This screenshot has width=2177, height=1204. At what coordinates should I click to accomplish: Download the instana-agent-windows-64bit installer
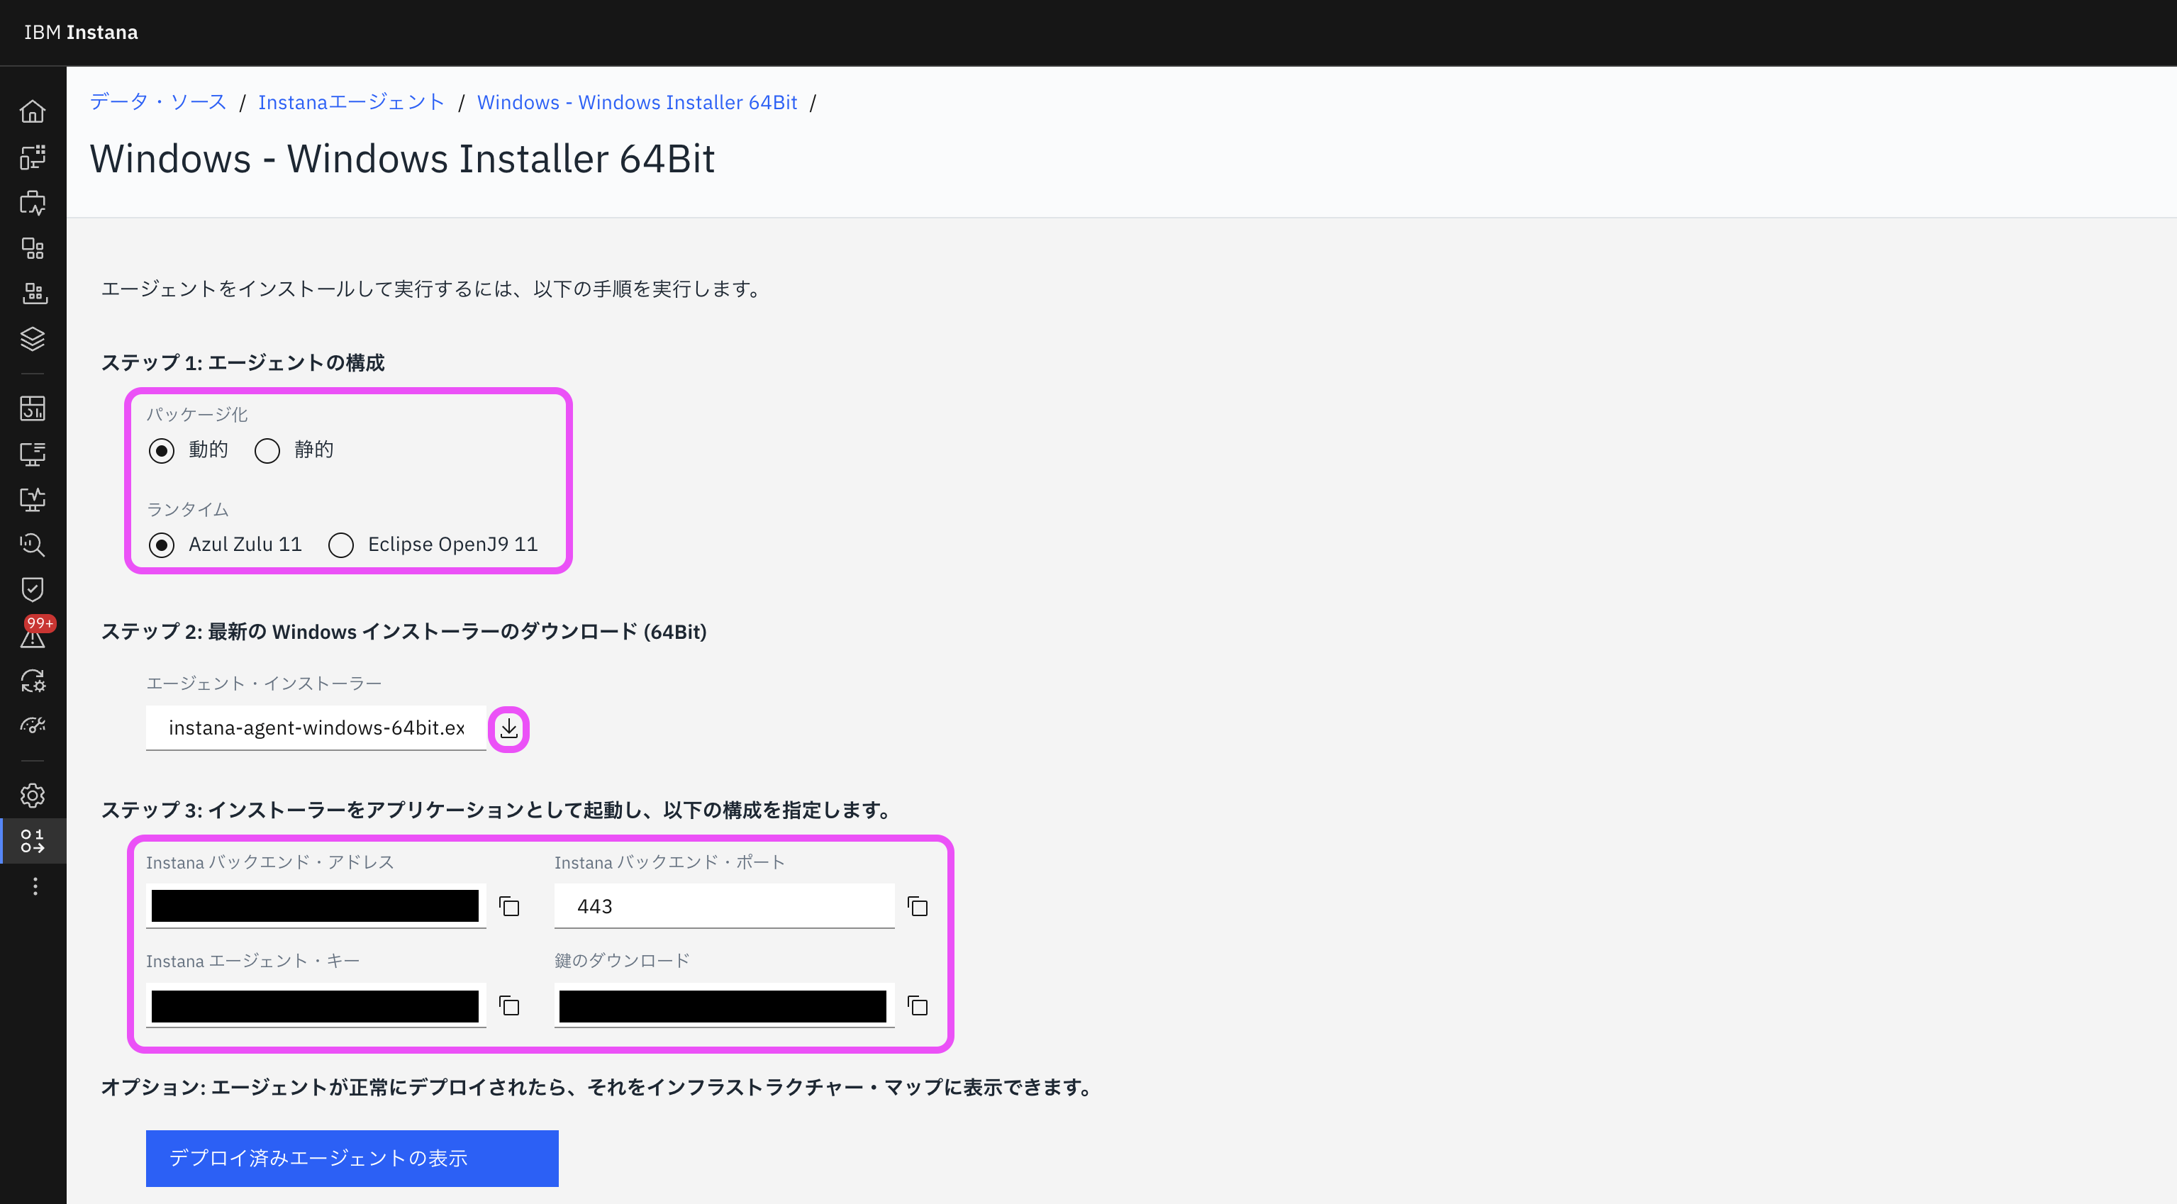(x=508, y=728)
